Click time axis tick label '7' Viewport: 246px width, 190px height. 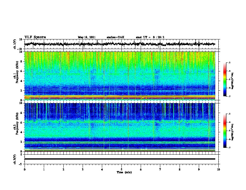pos(160,170)
